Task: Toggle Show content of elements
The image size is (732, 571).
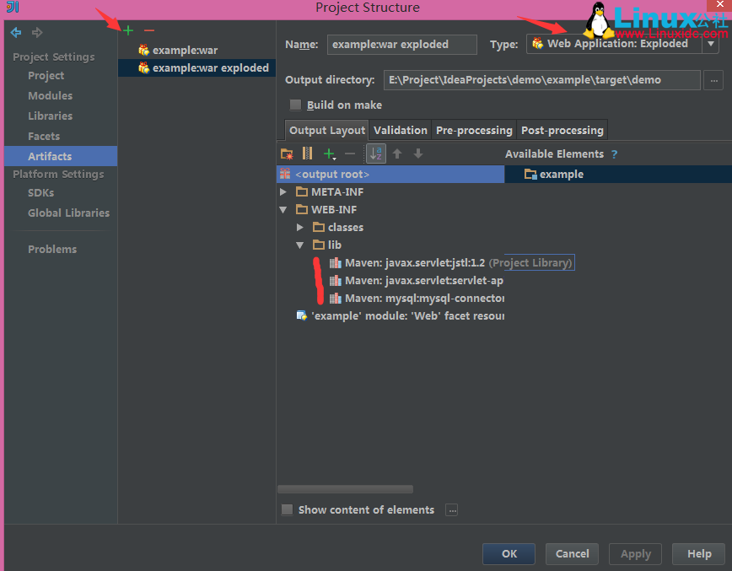Action: [x=288, y=509]
